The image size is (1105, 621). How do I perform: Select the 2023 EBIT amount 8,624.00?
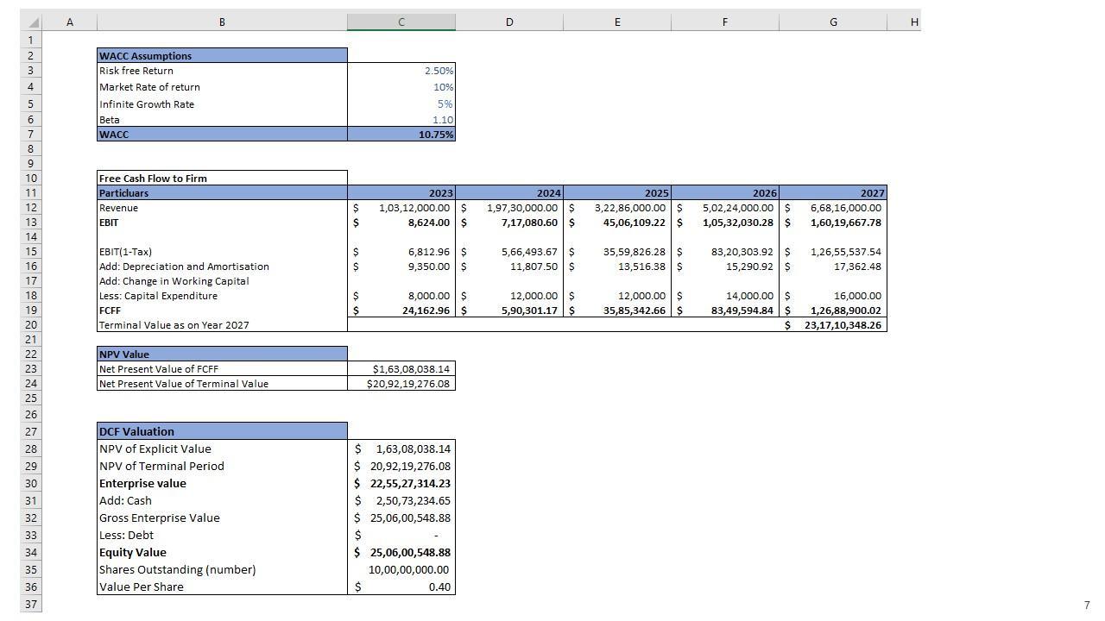pos(401,223)
